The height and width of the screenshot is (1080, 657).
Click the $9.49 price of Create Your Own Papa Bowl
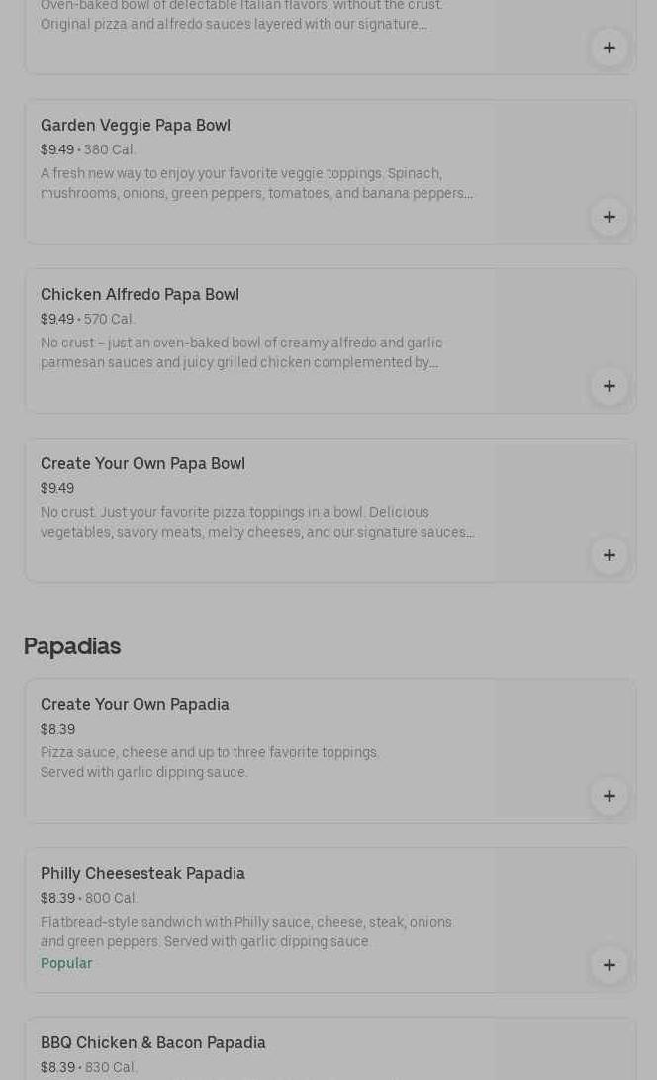coord(57,488)
